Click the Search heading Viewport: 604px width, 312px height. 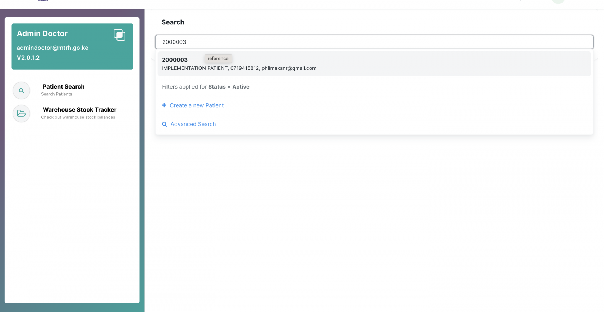pos(173,22)
